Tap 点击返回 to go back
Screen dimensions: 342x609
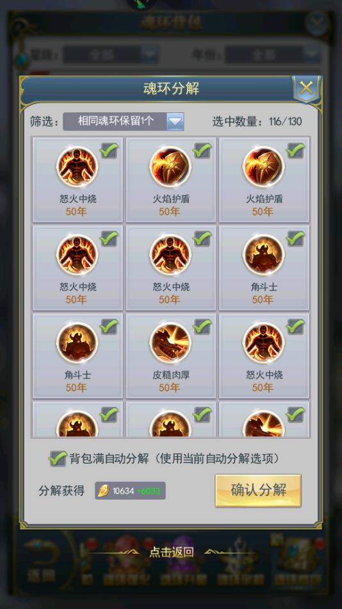click(x=172, y=553)
